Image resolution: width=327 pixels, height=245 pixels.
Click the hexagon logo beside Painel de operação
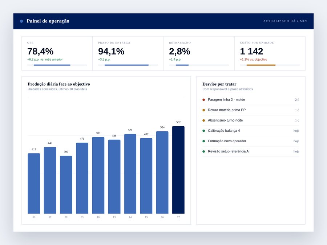21,21
